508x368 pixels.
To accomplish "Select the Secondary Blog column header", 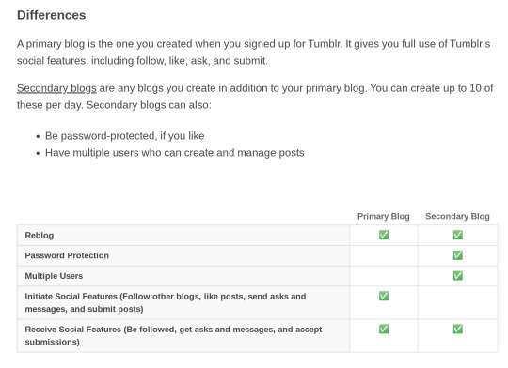I will (x=457, y=216).
